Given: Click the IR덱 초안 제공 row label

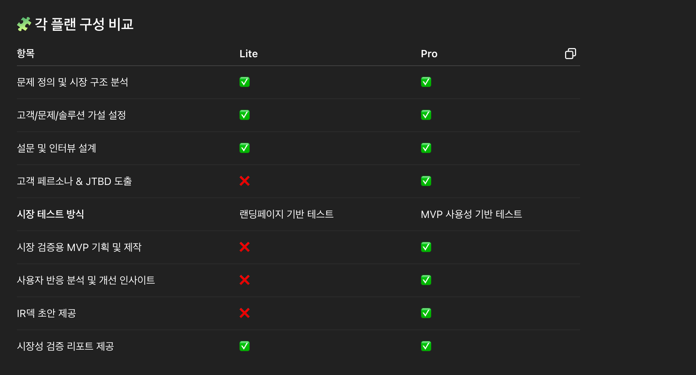Looking at the screenshot, I should (47, 313).
